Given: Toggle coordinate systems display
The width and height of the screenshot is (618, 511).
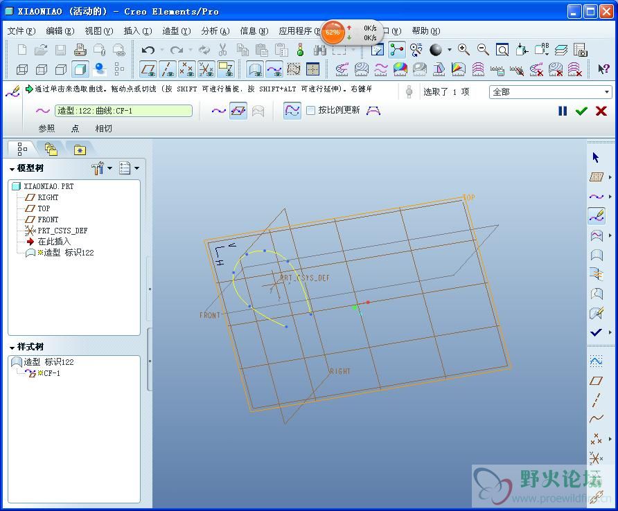Looking at the screenshot, I should (x=206, y=69).
